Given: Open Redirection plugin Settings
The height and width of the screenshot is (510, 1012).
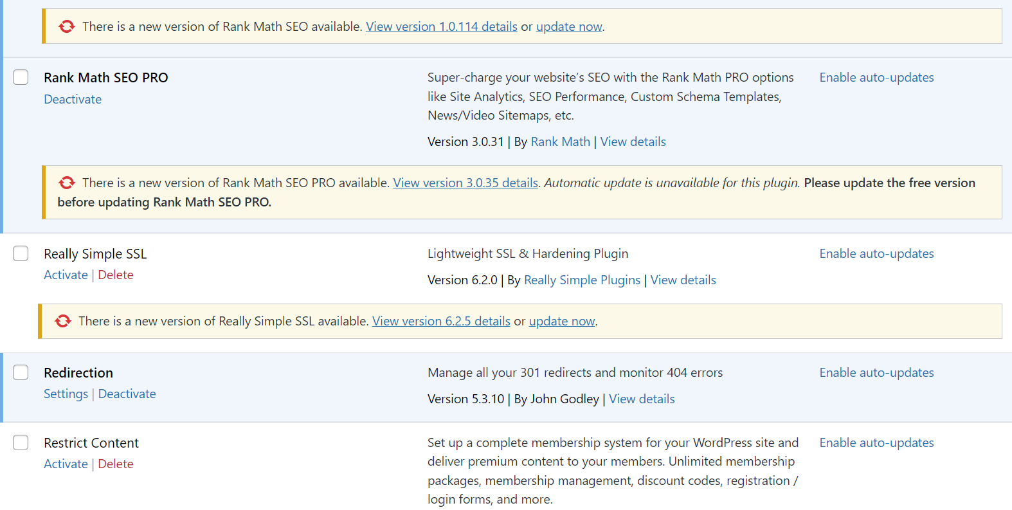Looking at the screenshot, I should (66, 394).
